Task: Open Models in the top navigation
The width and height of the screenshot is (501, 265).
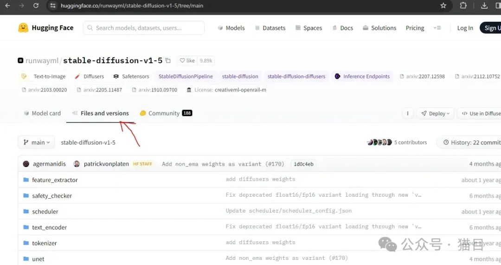Action: (231, 28)
